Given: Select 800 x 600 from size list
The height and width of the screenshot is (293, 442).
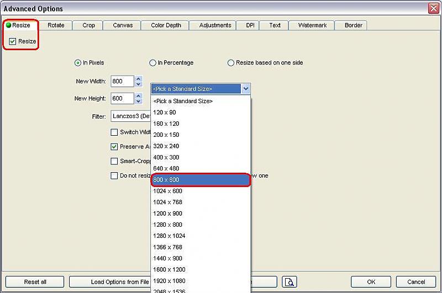Looking at the screenshot, I should [201, 180].
